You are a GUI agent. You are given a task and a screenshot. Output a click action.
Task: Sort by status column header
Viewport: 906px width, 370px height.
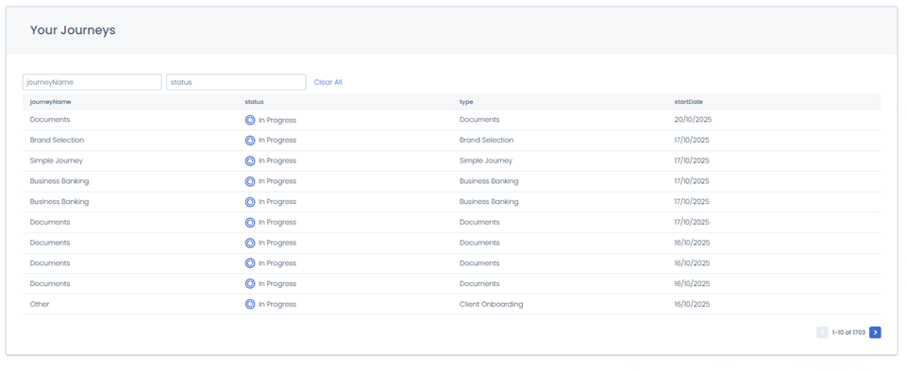point(254,102)
